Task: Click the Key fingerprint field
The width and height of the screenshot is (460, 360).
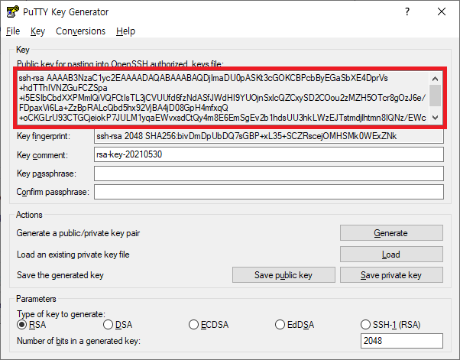Action: click(269, 136)
